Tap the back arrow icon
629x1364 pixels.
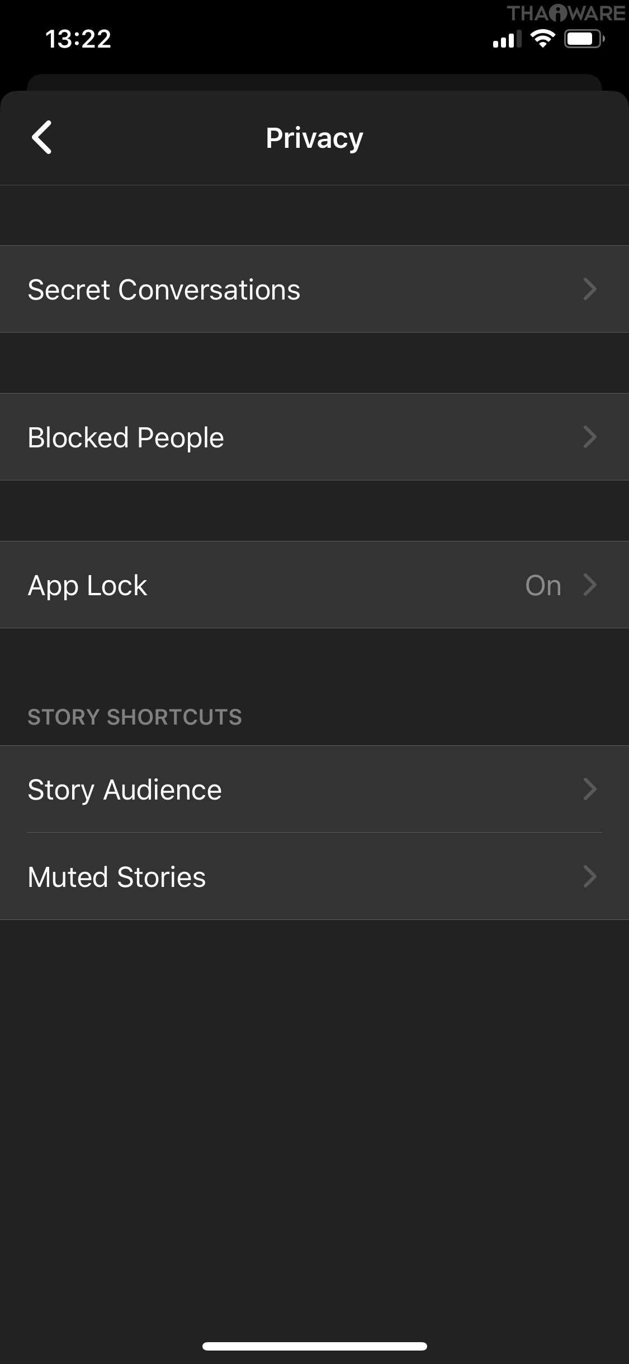coord(42,137)
